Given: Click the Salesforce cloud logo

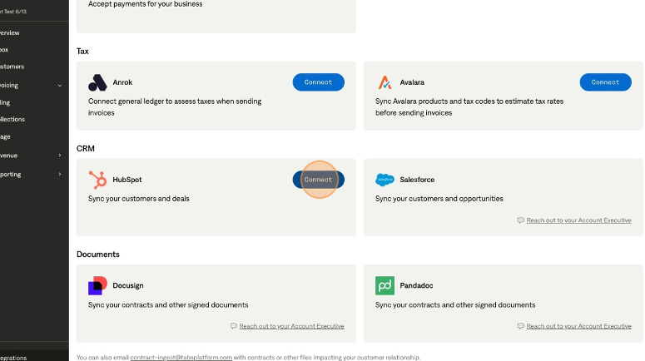Looking at the screenshot, I should tap(385, 180).
